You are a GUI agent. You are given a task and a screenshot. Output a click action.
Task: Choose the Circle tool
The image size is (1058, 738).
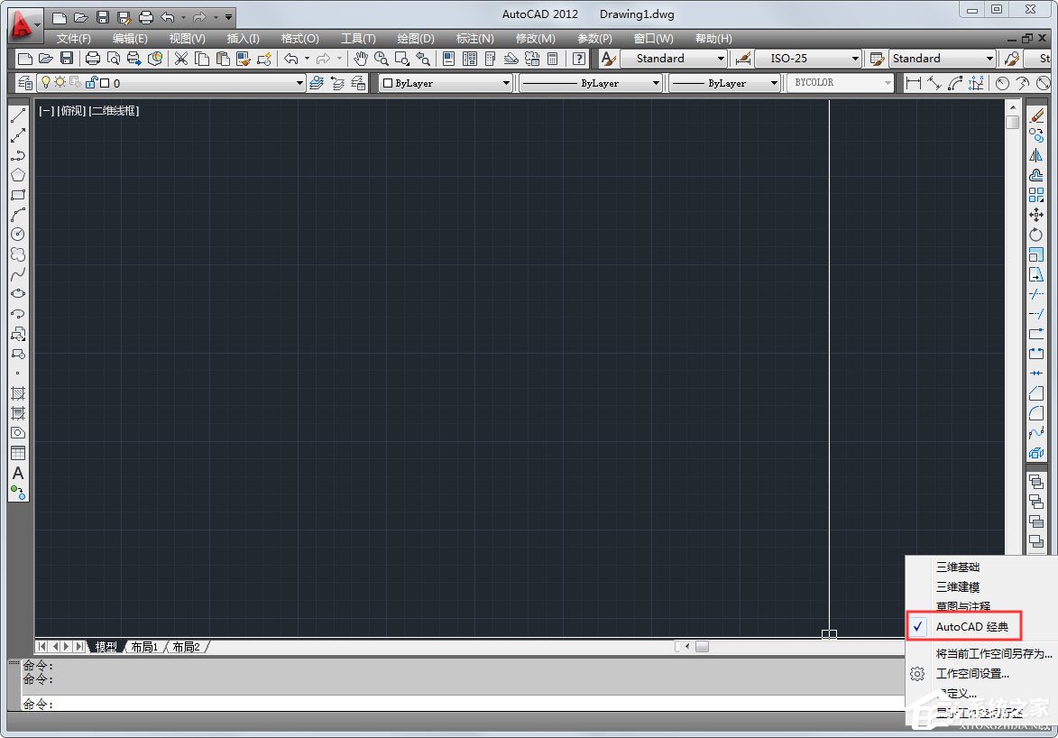[x=19, y=235]
